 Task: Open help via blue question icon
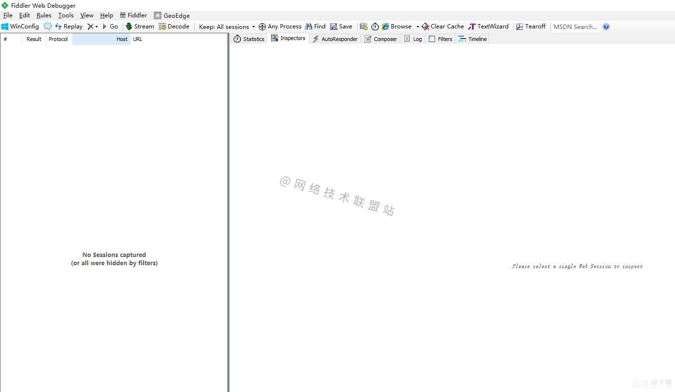606,27
